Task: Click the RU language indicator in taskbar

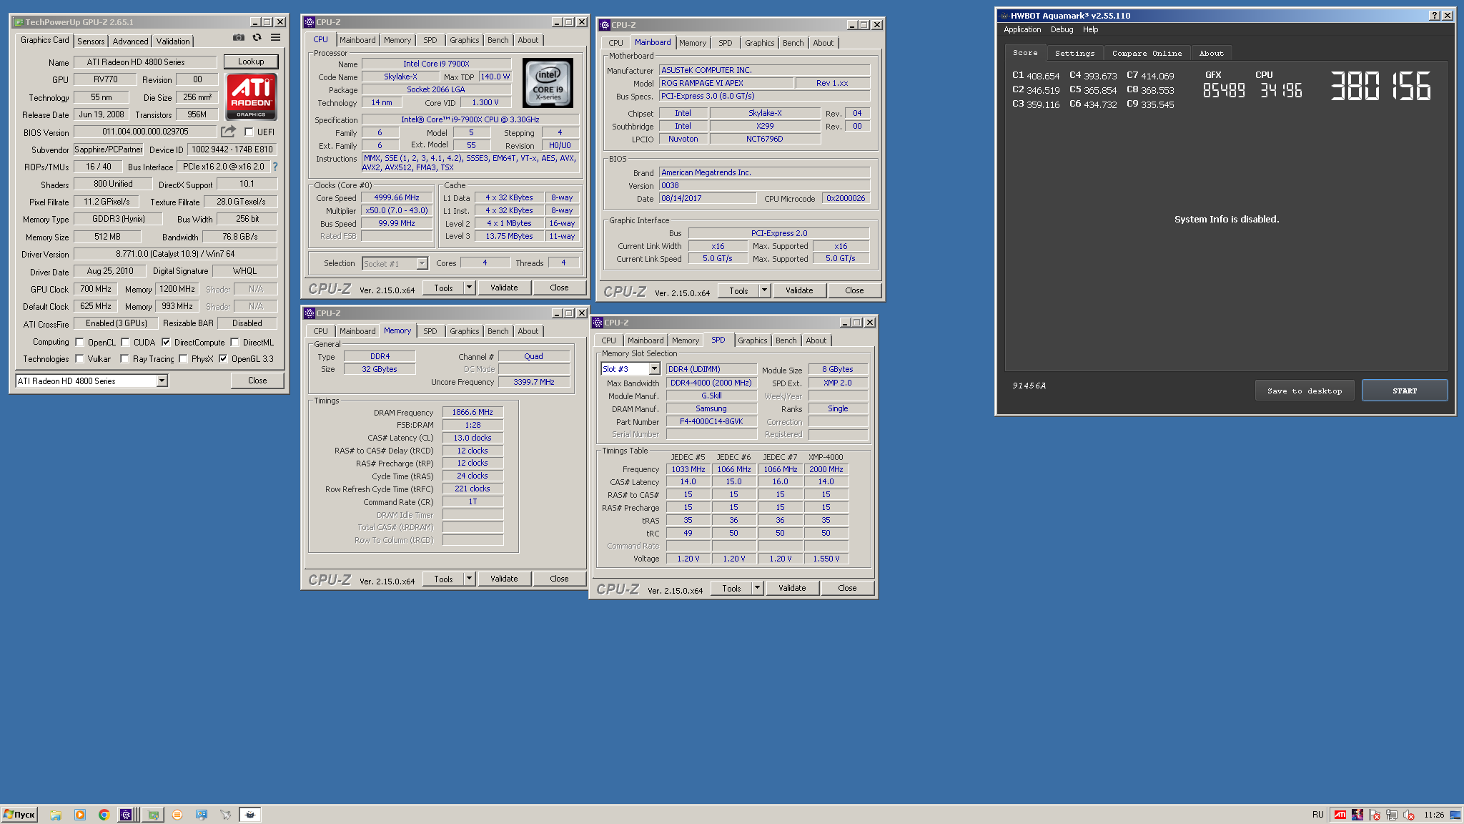Action: [1317, 815]
